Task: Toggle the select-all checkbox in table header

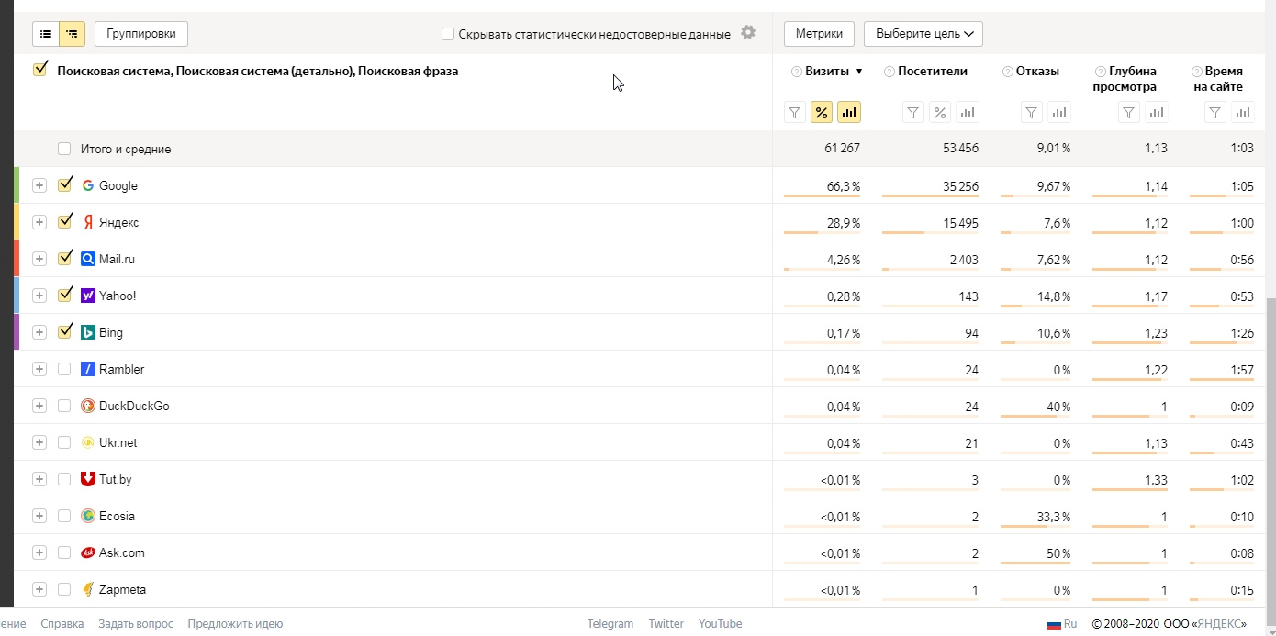Action: tap(39, 70)
